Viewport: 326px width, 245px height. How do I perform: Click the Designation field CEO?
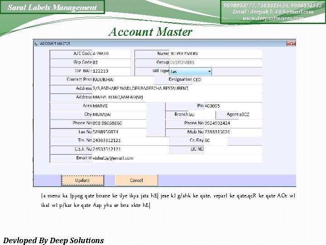coord(227,79)
